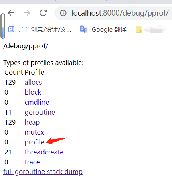This screenshot has height=182, width=172.
Task: Open the threadcreate profile link
Action: pyautogui.click(x=44, y=152)
